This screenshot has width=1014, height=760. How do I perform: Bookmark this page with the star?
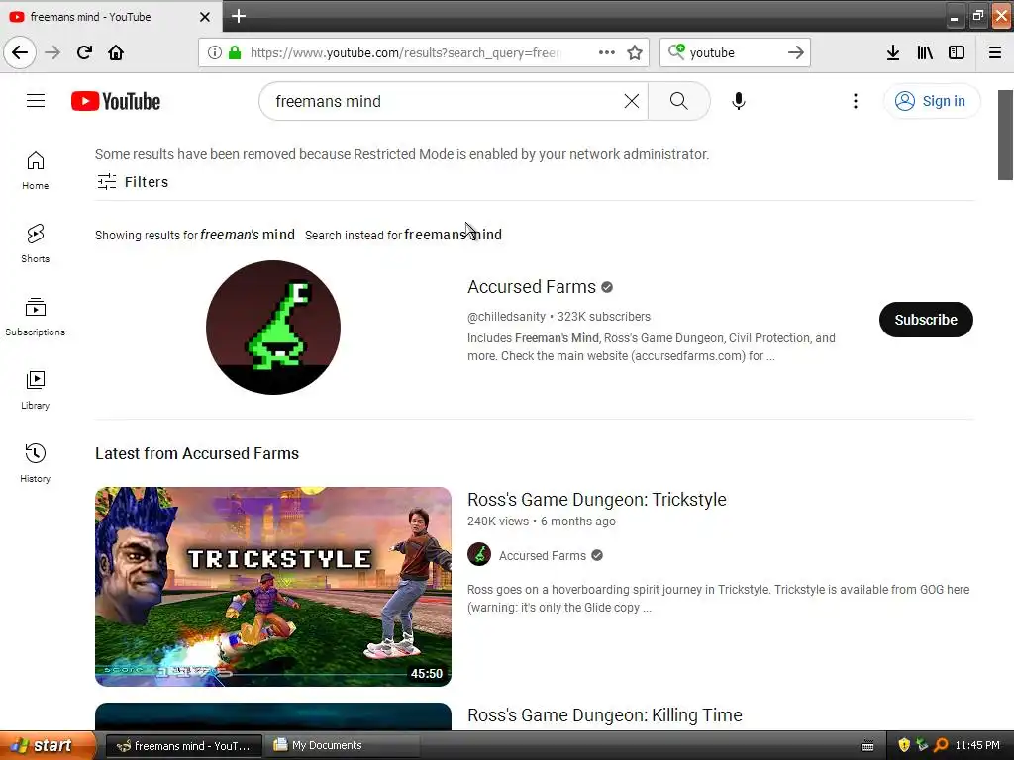[635, 52]
